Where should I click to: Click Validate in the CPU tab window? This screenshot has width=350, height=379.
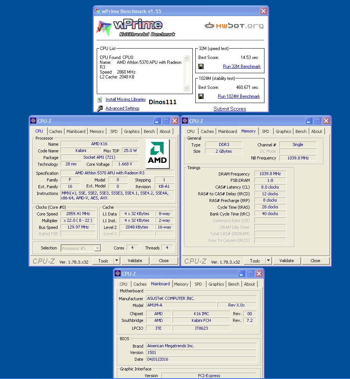point(135,261)
